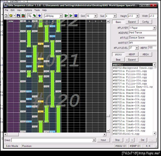Select #WAV08 Fillin Easy-001 entry
Image resolution: width=161 pixels, height=156 pixels.
(133, 87)
